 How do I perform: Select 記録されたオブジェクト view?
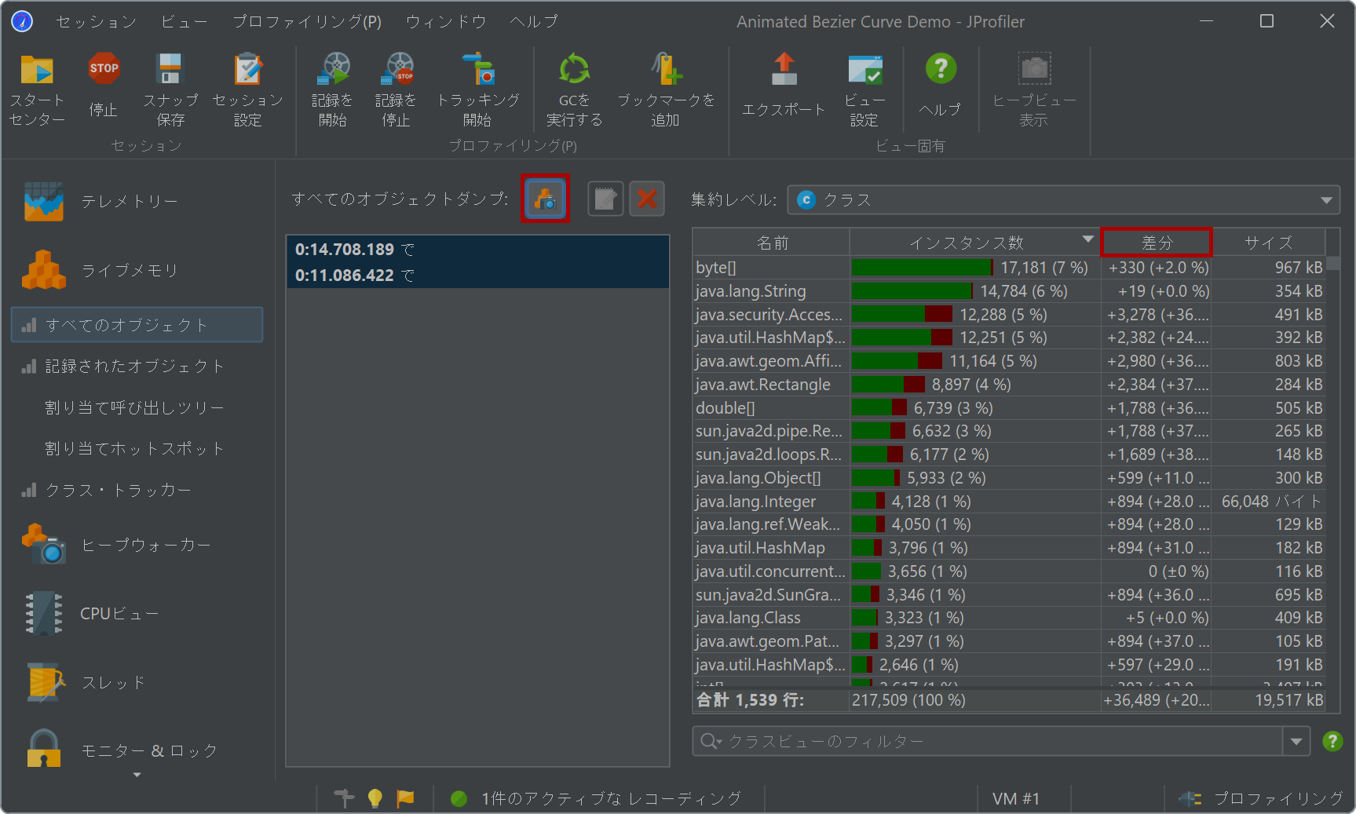point(137,366)
